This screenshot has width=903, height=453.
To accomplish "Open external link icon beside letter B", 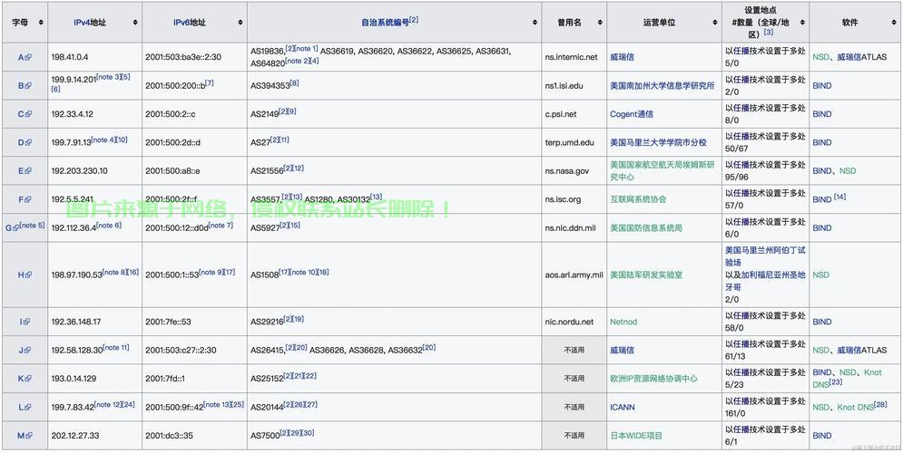I will point(29,86).
